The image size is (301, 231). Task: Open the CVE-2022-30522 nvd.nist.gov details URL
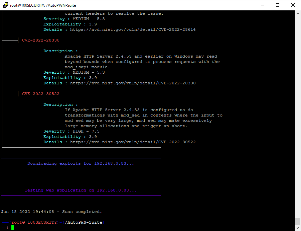(133, 142)
